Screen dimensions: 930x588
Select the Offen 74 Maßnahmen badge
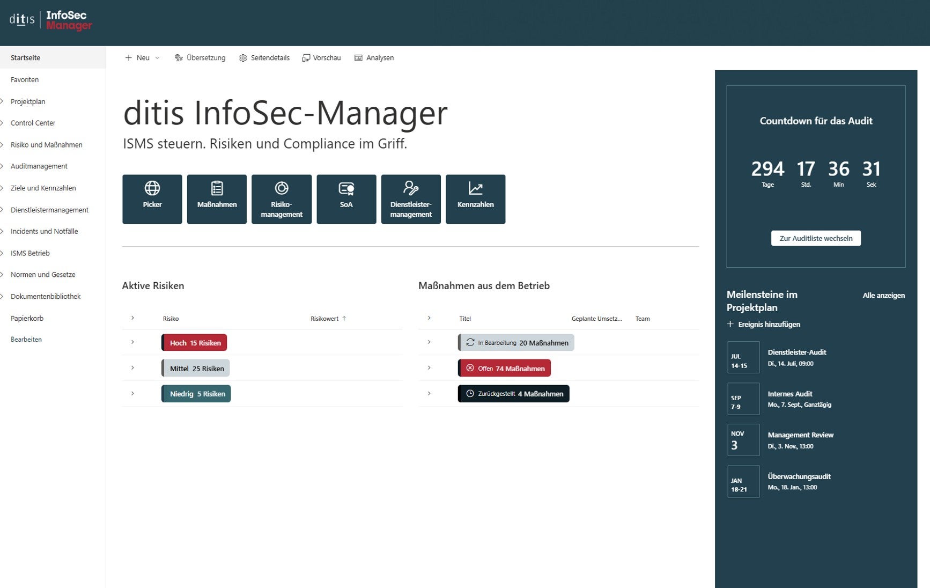click(x=504, y=368)
